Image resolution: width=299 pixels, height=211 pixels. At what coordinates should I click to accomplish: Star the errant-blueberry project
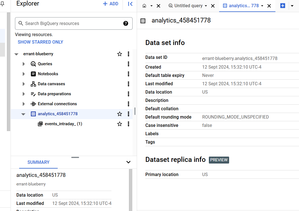[x=120, y=54]
